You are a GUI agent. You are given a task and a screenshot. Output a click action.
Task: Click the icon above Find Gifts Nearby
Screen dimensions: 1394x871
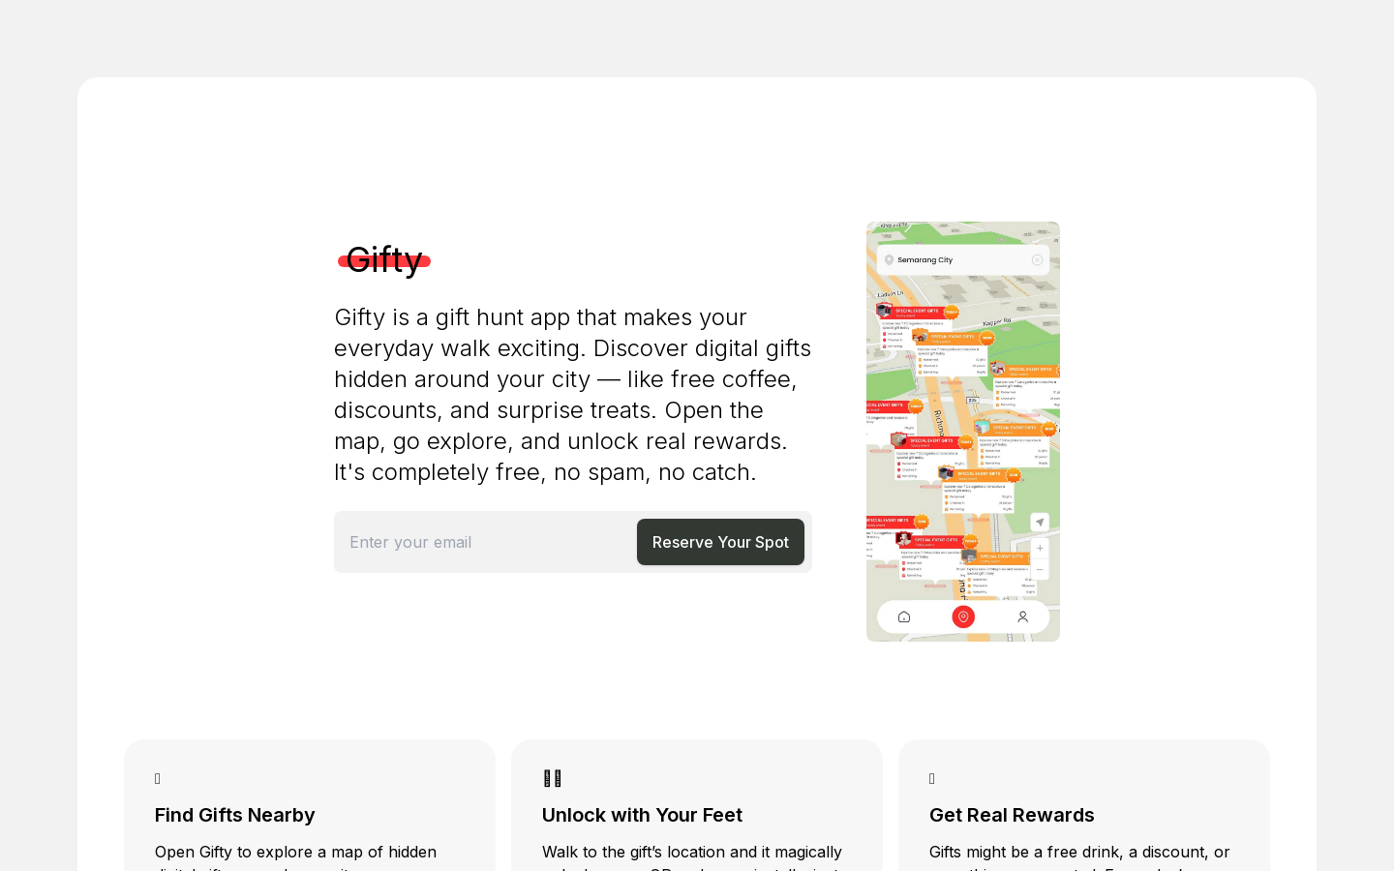158,779
